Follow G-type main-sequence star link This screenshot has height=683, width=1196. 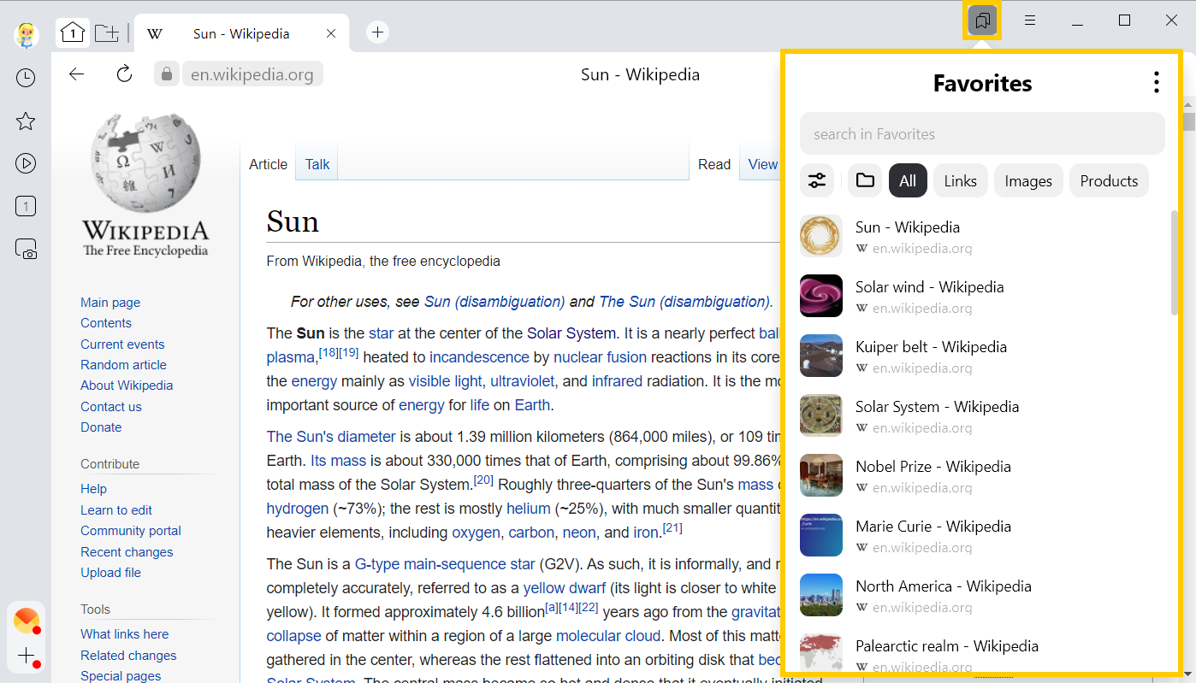click(445, 563)
